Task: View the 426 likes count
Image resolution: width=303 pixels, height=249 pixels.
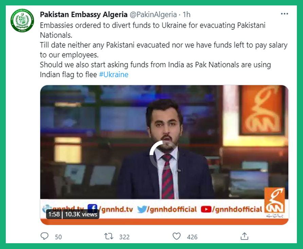Action: (192, 237)
